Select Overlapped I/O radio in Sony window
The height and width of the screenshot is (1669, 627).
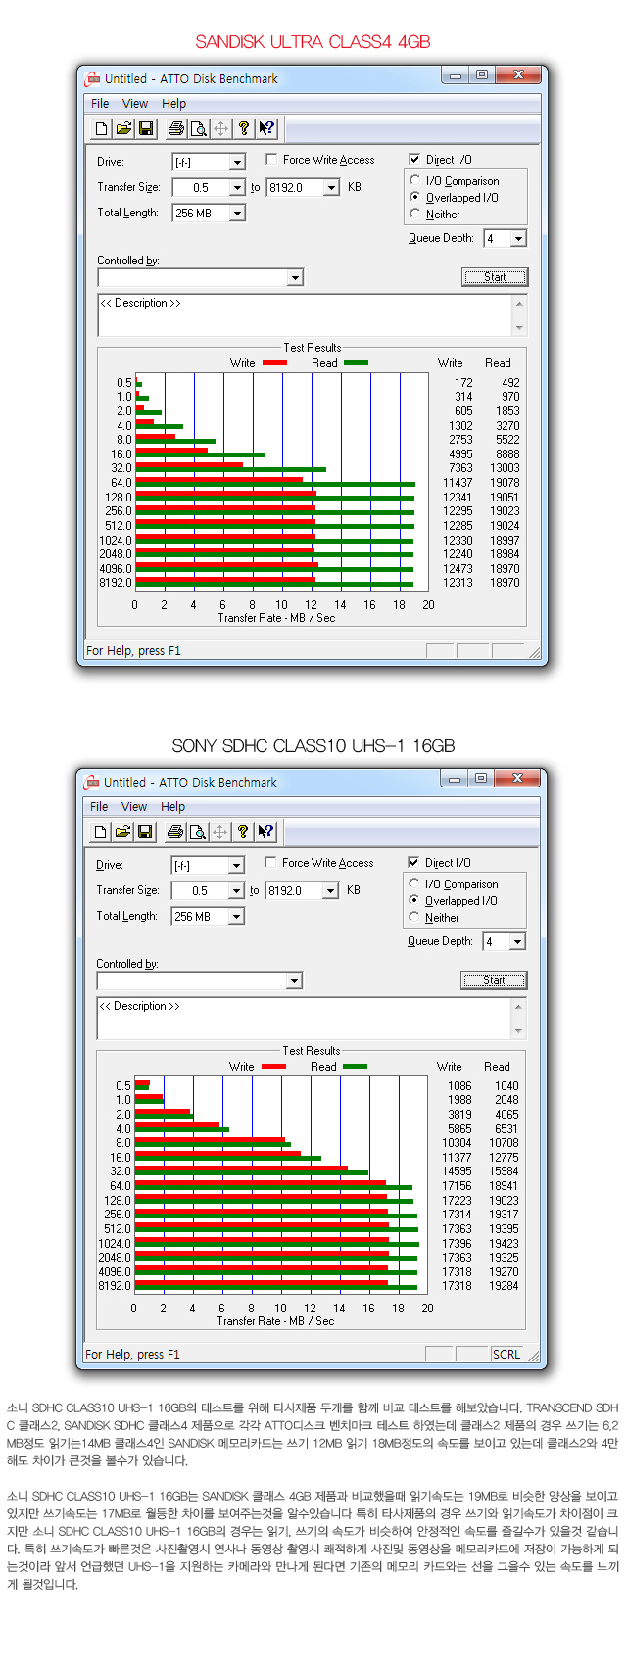414,900
